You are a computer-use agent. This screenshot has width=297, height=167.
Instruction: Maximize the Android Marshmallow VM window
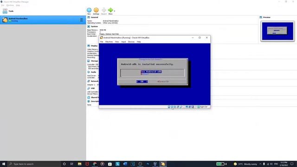(x=200, y=38)
